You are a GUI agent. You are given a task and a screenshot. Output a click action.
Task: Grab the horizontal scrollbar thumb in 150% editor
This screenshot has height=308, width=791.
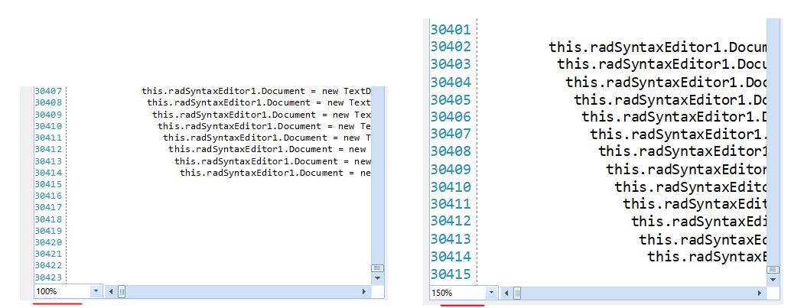pyautogui.click(x=517, y=293)
